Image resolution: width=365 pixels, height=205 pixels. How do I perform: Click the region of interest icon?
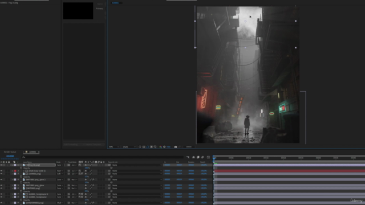pos(151,147)
